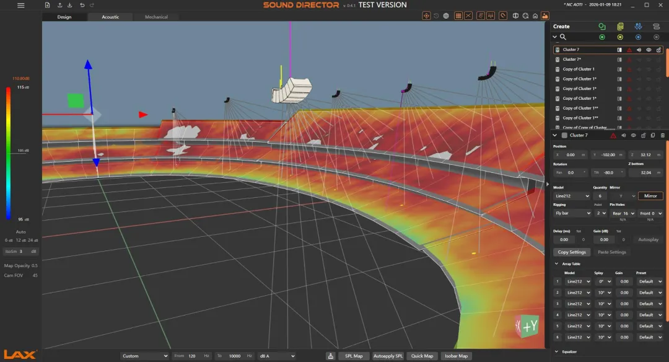
Task: Click the Isobar Map button
Action: click(456, 356)
